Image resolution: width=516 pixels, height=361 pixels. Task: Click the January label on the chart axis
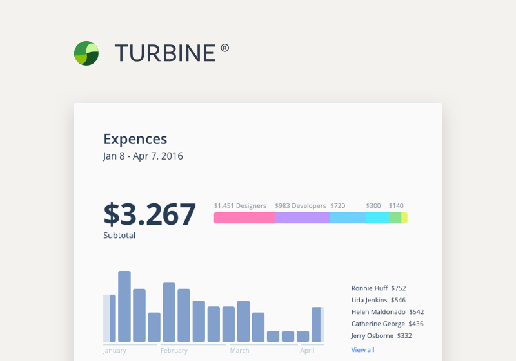coord(115,351)
